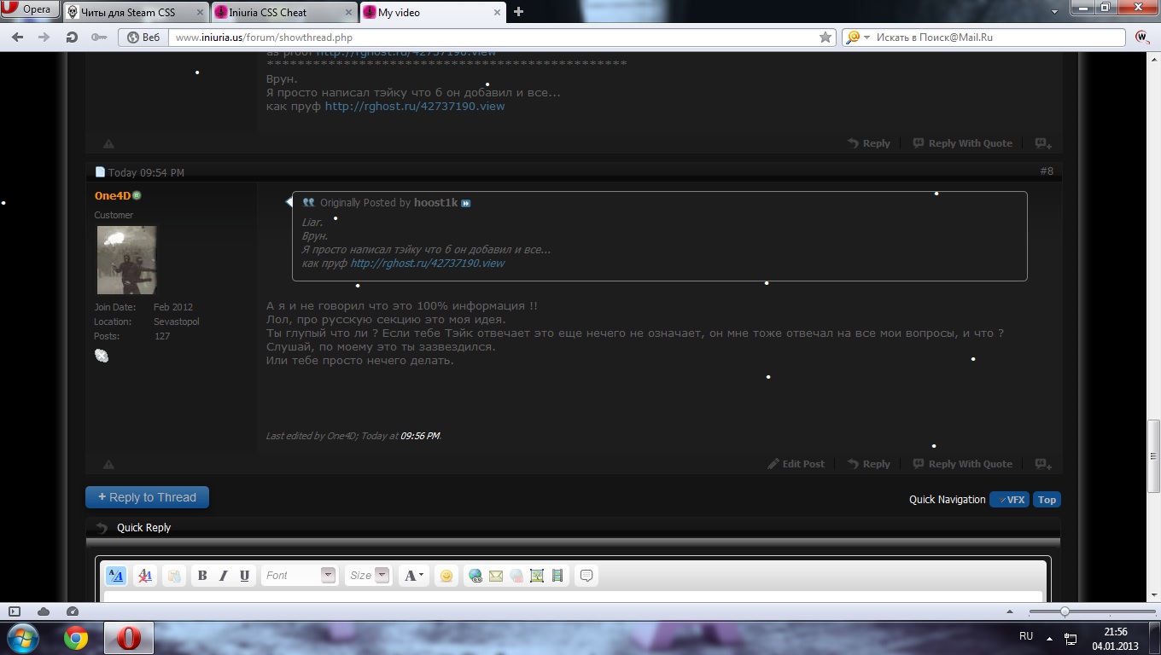Viewport: 1161px width, 655px height.
Task: Click the bookmark star in address bar
Action: click(x=826, y=38)
